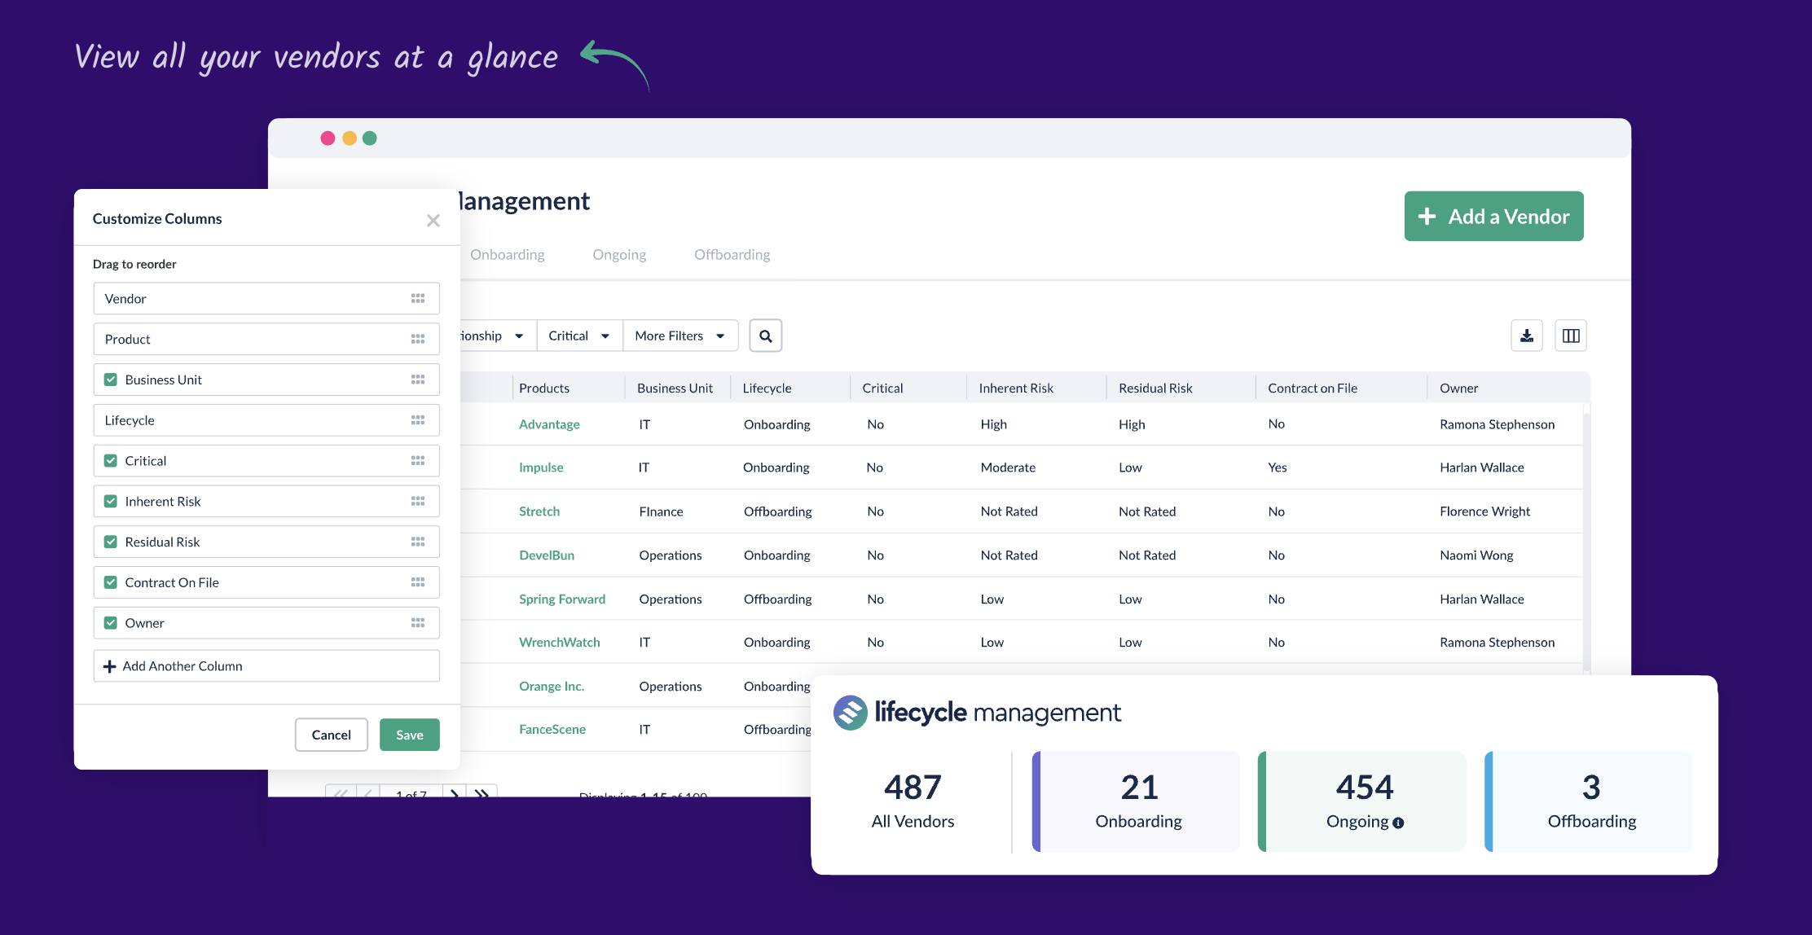
Task: Switch to the Ongoing tab
Action: pyautogui.click(x=619, y=255)
